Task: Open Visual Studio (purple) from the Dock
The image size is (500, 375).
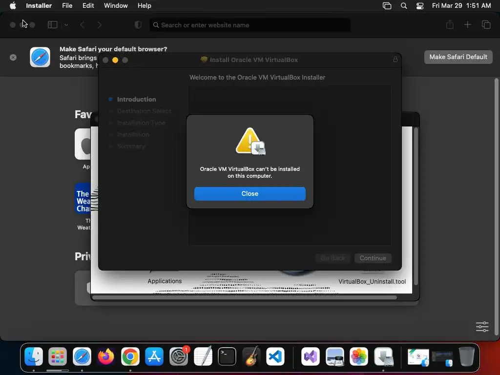Action: point(310,356)
